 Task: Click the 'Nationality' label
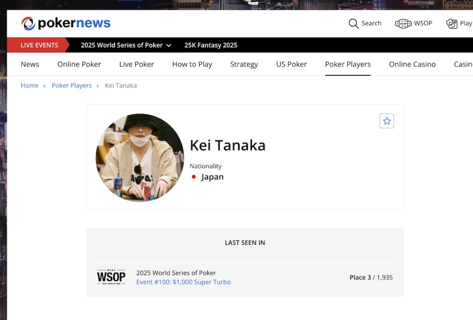[x=206, y=166]
